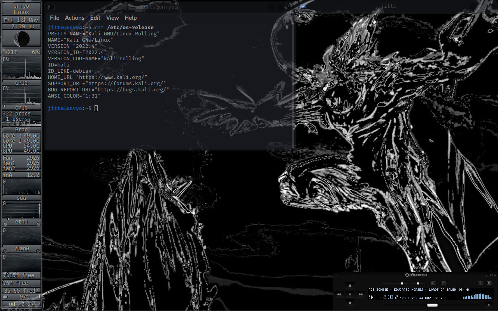498x311 pixels.
Task: Click the Audacious spectrum visualizer
Action: [477, 296]
